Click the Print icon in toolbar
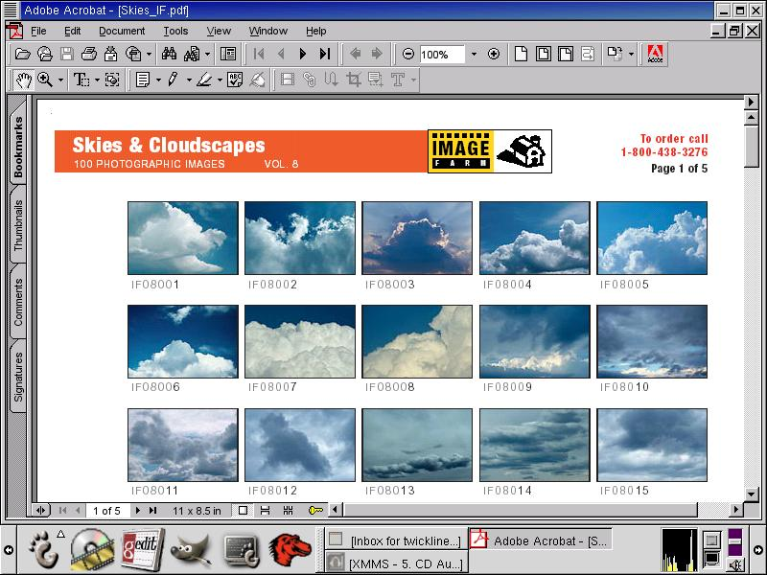The width and height of the screenshot is (767, 575). tap(88, 54)
